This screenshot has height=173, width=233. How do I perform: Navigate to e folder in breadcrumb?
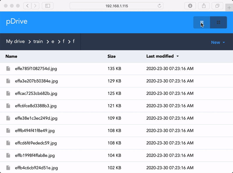click(x=53, y=41)
